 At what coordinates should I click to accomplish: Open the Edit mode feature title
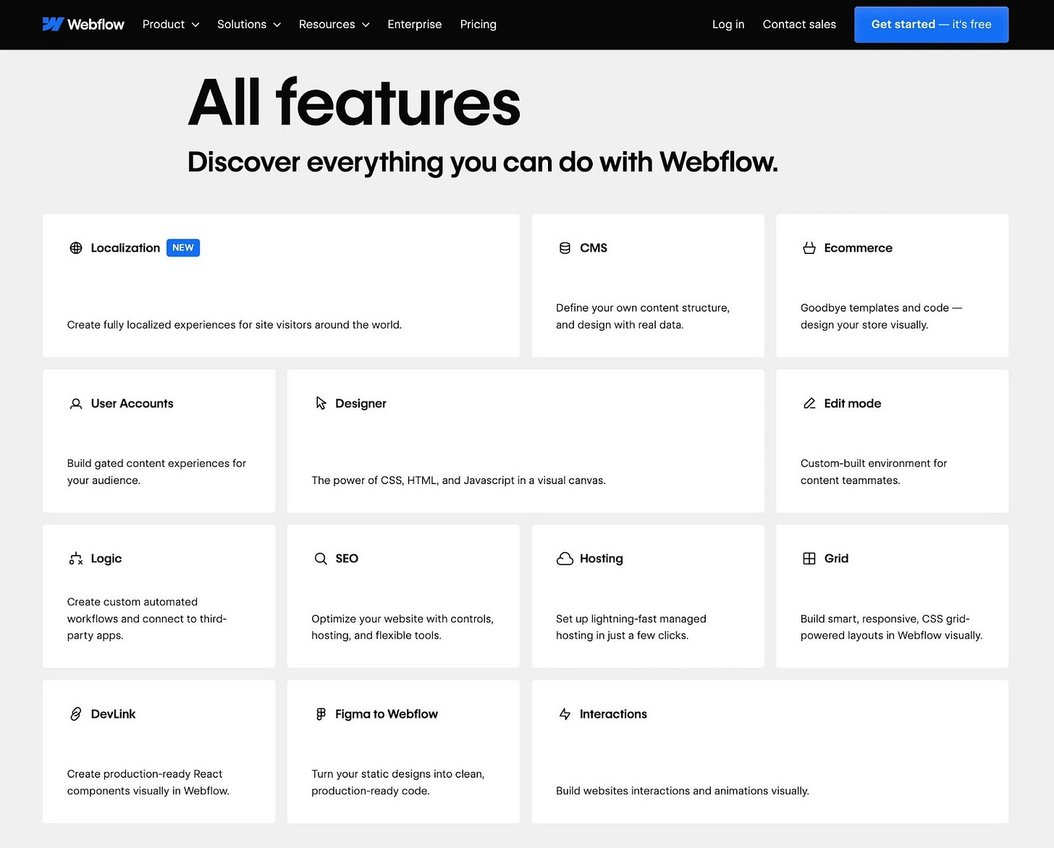coord(852,404)
